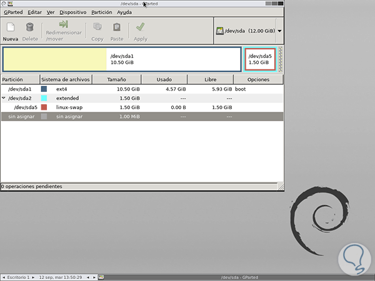Open the Partición menu
The height and width of the screenshot is (281, 375).
tap(102, 12)
